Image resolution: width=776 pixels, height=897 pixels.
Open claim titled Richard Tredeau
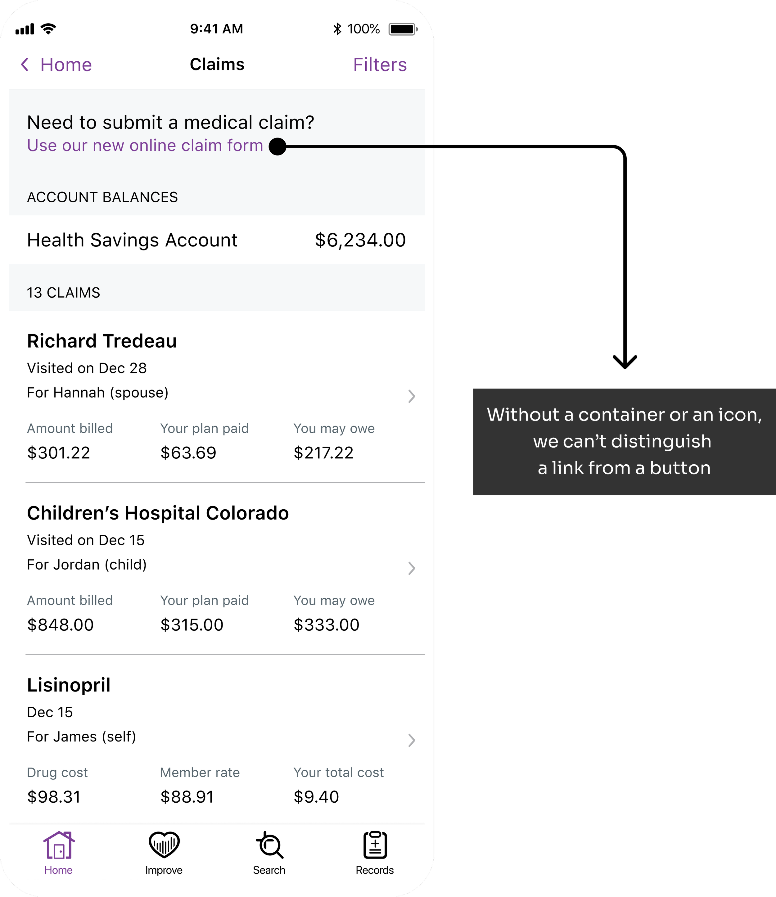pyautogui.click(x=102, y=341)
